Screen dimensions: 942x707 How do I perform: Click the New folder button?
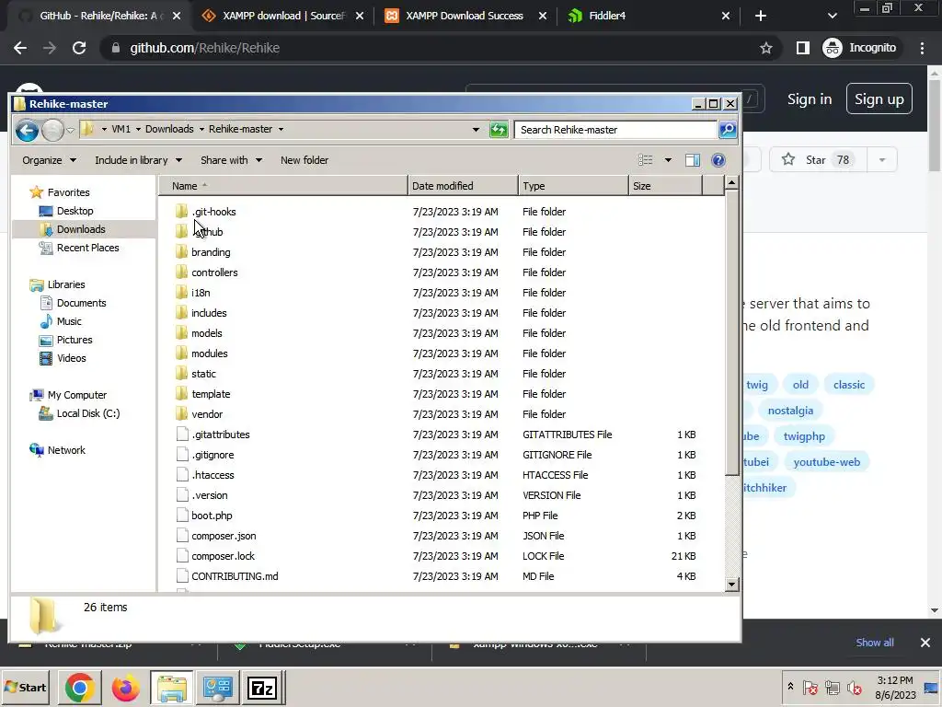pos(304,160)
